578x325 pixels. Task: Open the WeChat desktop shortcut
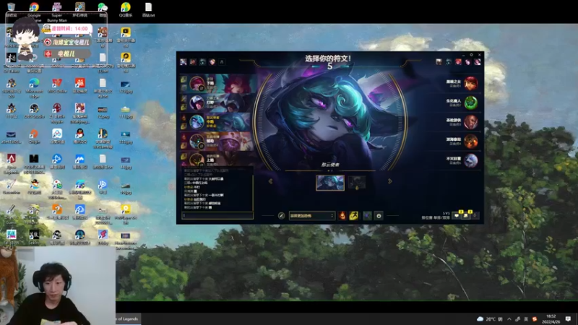click(103, 9)
